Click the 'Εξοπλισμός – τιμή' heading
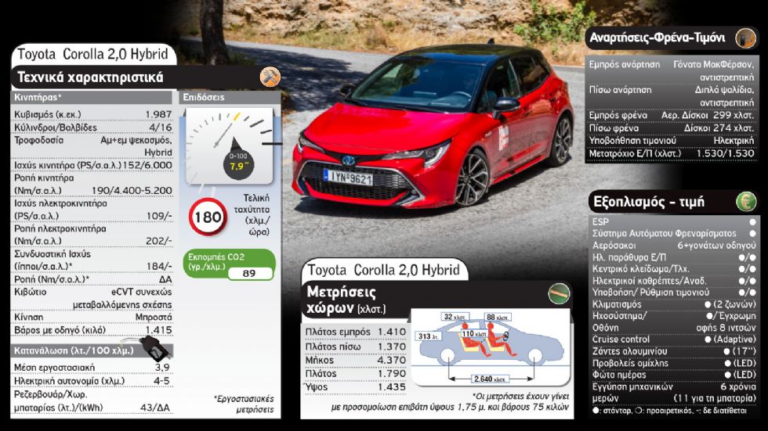The image size is (768, 431). (649, 201)
